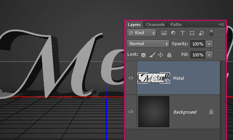Filter layers by pixel layer icon

pyautogui.click(x=164, y=33)
